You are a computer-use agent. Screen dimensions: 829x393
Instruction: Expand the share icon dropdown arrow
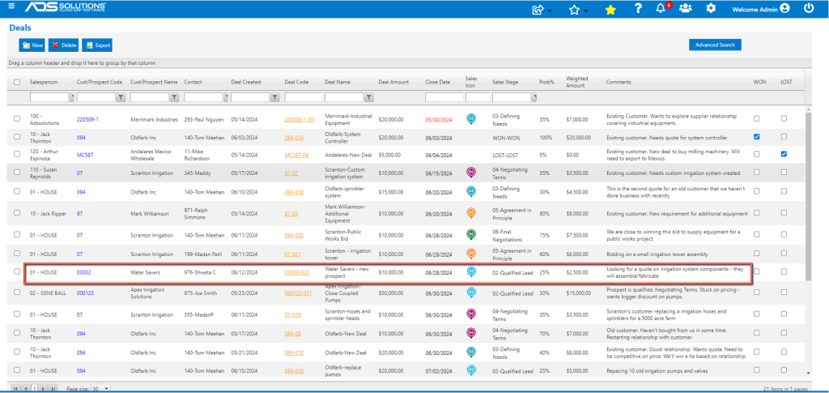click(550, 11)
